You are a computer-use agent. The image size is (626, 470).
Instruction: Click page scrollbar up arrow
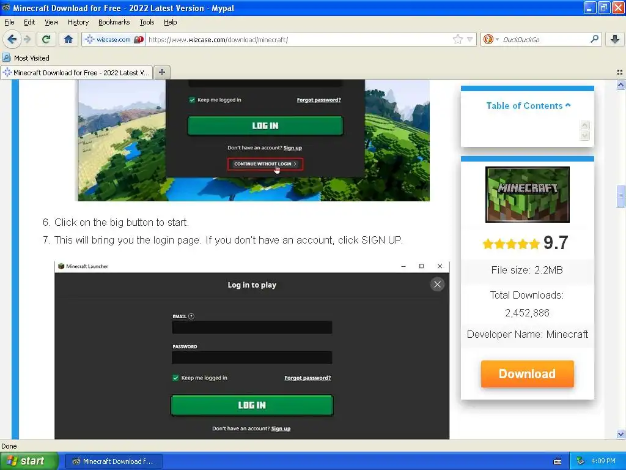point(620,84)
